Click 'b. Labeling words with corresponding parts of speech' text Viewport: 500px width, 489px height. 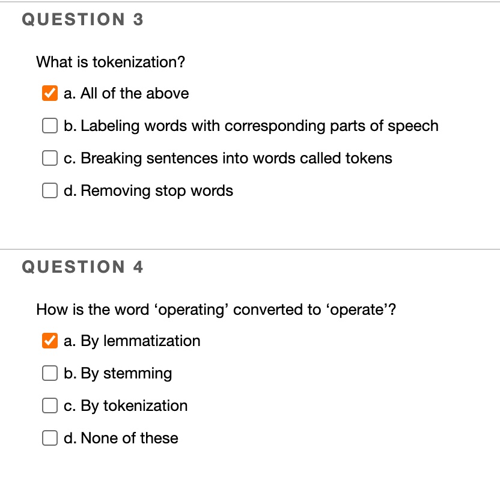pyautogui.click(x=251, y=126)
